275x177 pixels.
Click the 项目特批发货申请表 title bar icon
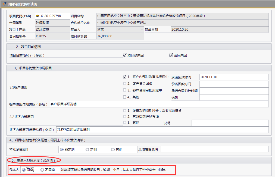coord(5,4)
